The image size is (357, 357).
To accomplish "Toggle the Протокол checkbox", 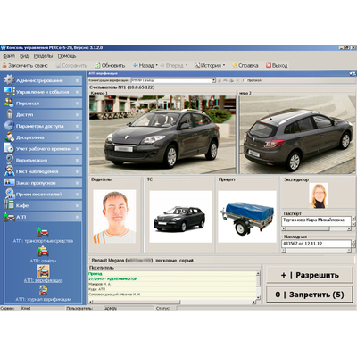I will tap(245, 80).
